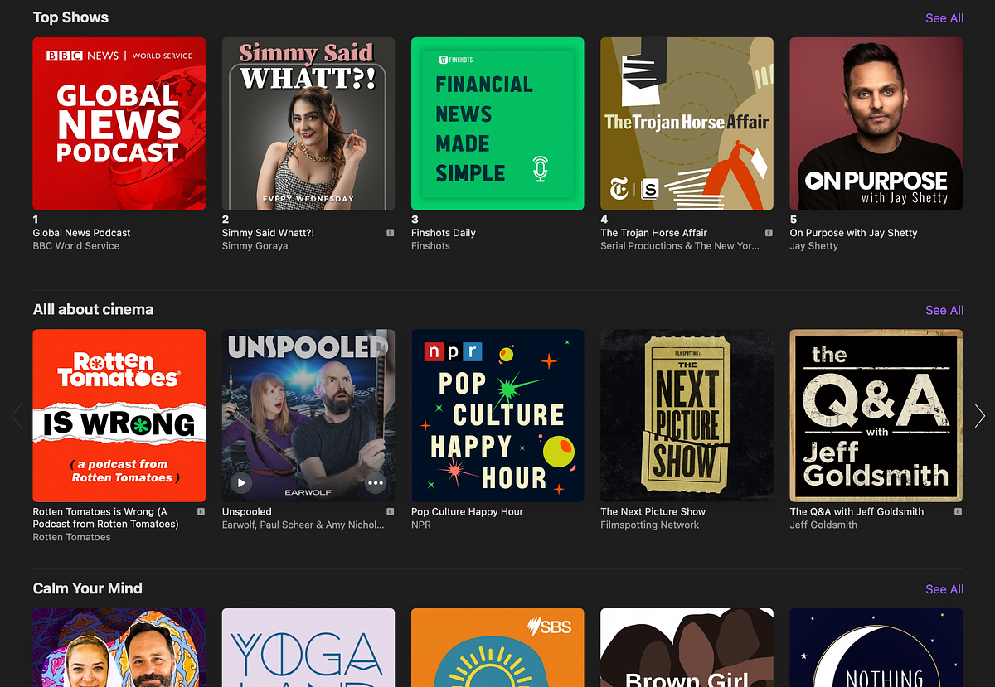Open See All for Top Shows
The height and width of the screenshot is (687, 995).
pyautogui.click(x=944, y=17)
